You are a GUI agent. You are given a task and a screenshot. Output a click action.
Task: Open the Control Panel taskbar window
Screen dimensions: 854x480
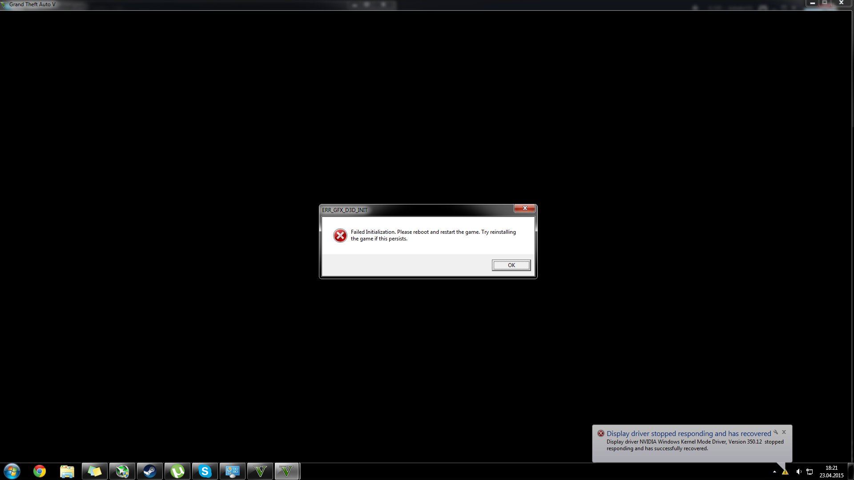233,471
